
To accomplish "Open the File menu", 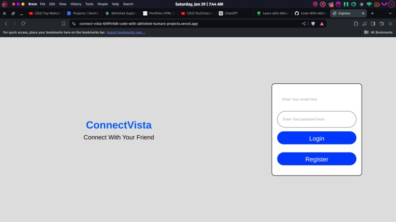I will tap(42, 4).
